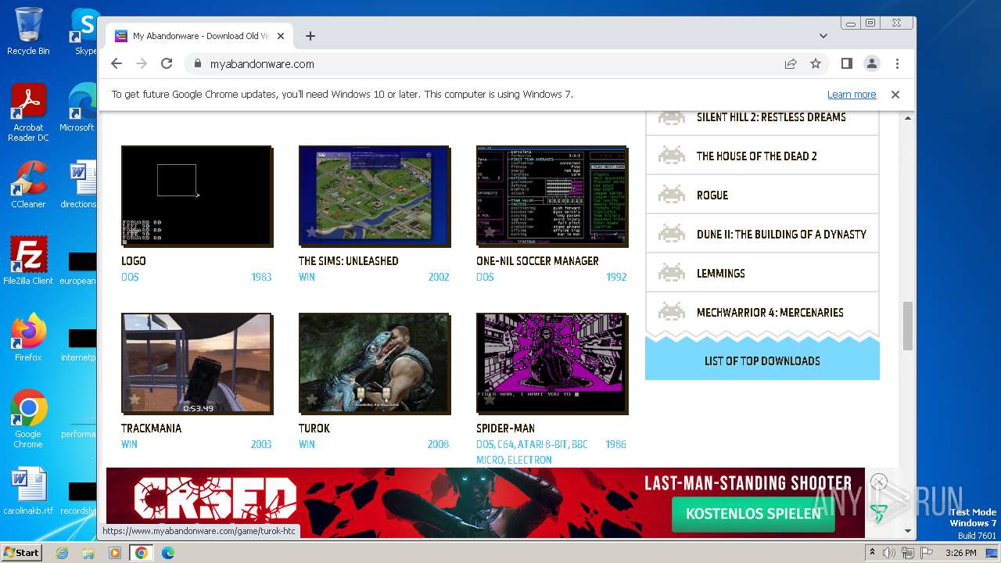Open the network icon in the system tray
This screenshot has width=1001, height=563.
(x=907, y=553)
